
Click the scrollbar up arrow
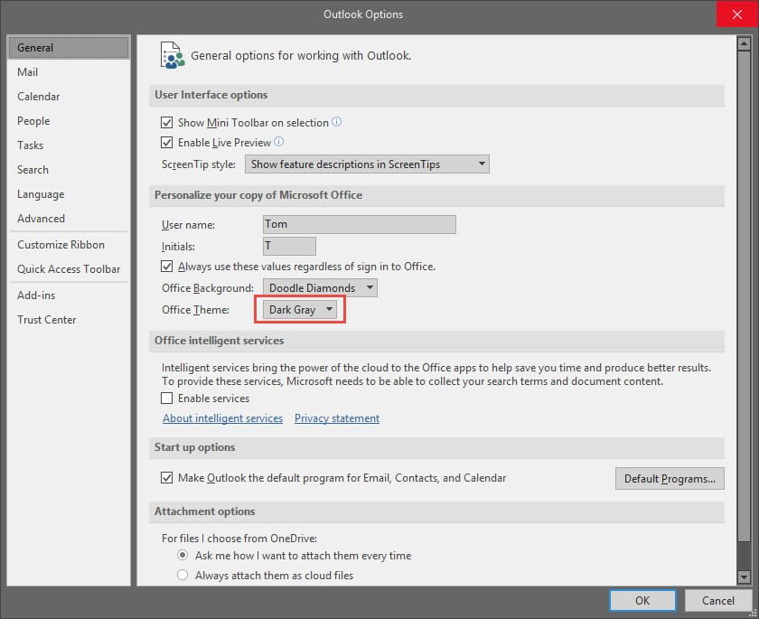tap(744, 44)
